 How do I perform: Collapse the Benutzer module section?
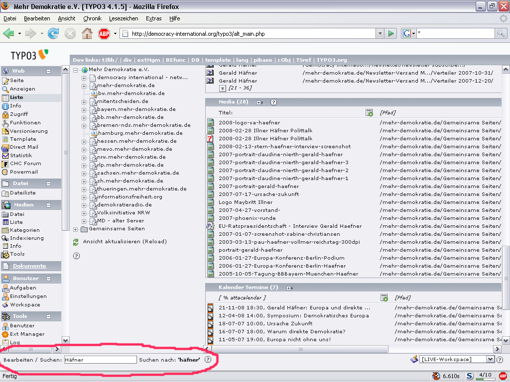[48, 279]
